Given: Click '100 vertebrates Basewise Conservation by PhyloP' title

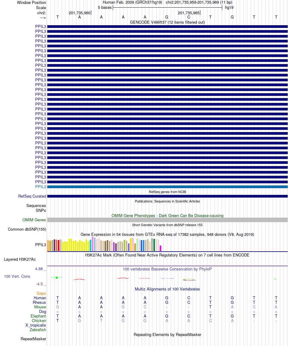Looking at the screenshot, I should click(x=167, y=269).
